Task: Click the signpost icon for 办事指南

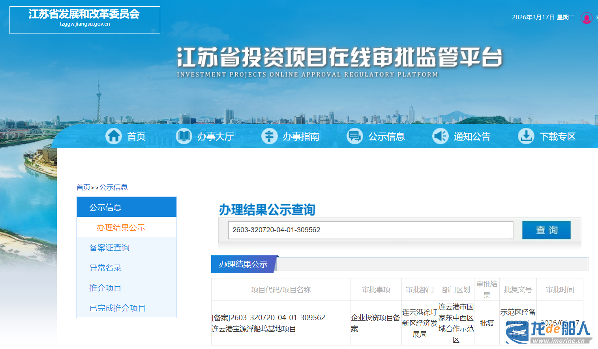Action: 269,136
